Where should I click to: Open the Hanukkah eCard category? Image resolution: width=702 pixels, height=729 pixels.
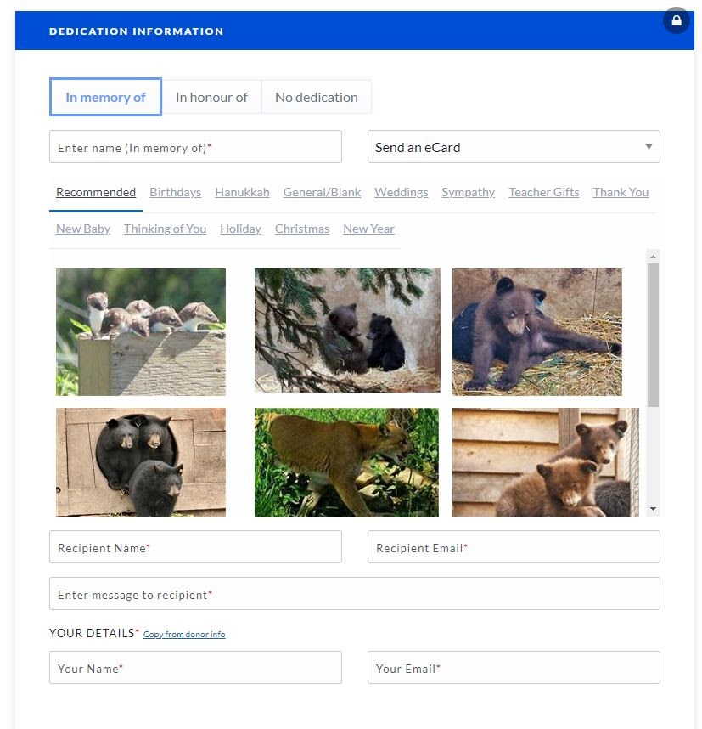(x=242, y=192)
